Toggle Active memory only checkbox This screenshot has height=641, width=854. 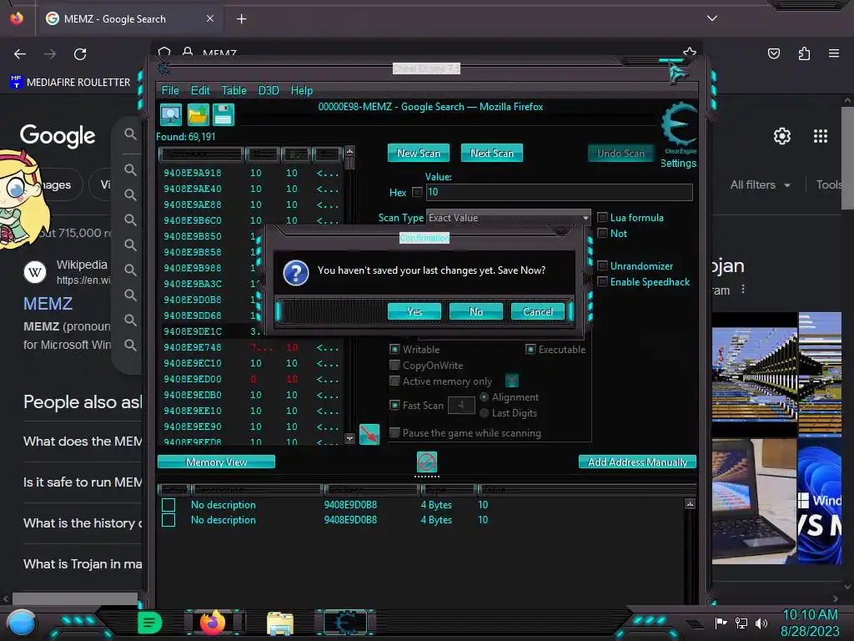tap(394, 381)
